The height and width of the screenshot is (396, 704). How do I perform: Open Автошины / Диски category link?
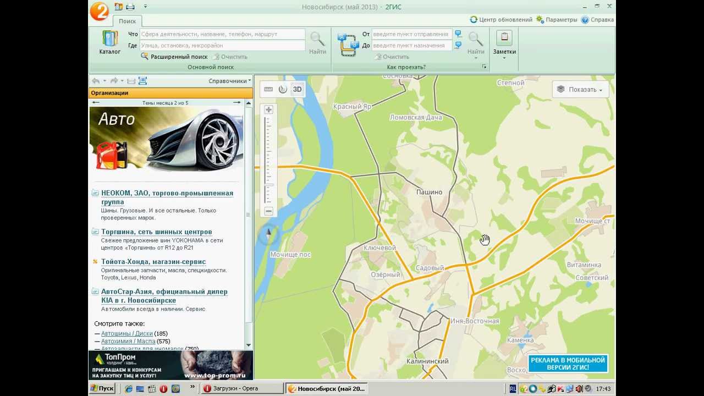click(x=127, y=333)
